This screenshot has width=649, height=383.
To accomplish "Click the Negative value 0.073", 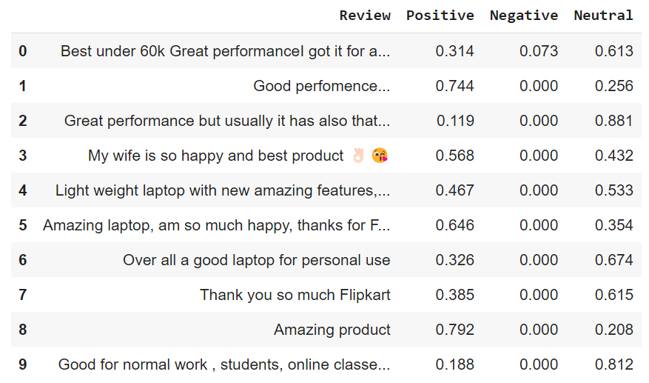I will click(x=539, y=51).
